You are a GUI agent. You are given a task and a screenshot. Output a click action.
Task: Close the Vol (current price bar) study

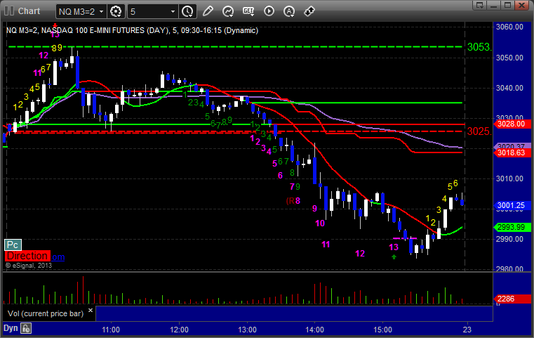[x=91, y=311]
